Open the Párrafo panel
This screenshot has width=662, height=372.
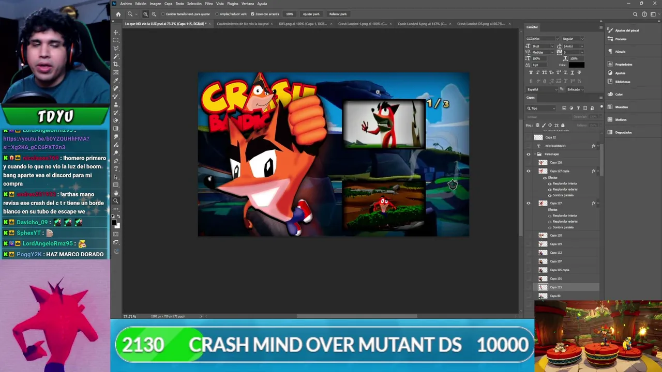[x=617, y=52]
